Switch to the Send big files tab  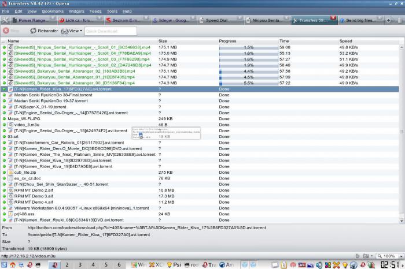pos(360,20)
